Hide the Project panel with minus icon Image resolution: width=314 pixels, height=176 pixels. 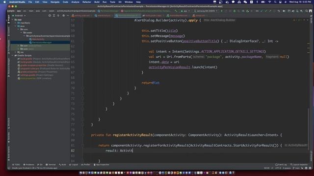[x=68, y=16]
